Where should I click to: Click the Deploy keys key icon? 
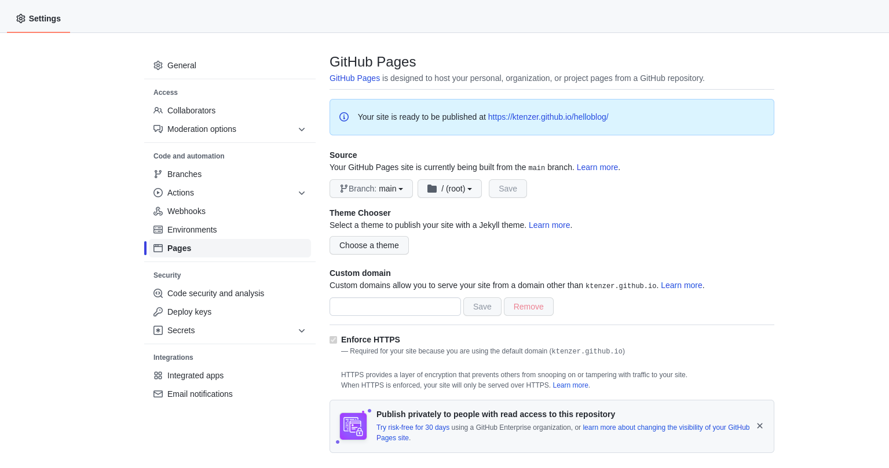158,312
